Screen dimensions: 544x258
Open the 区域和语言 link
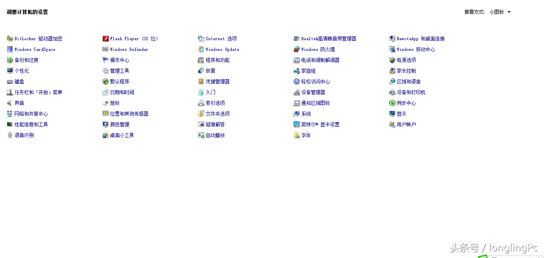(409, 81)
